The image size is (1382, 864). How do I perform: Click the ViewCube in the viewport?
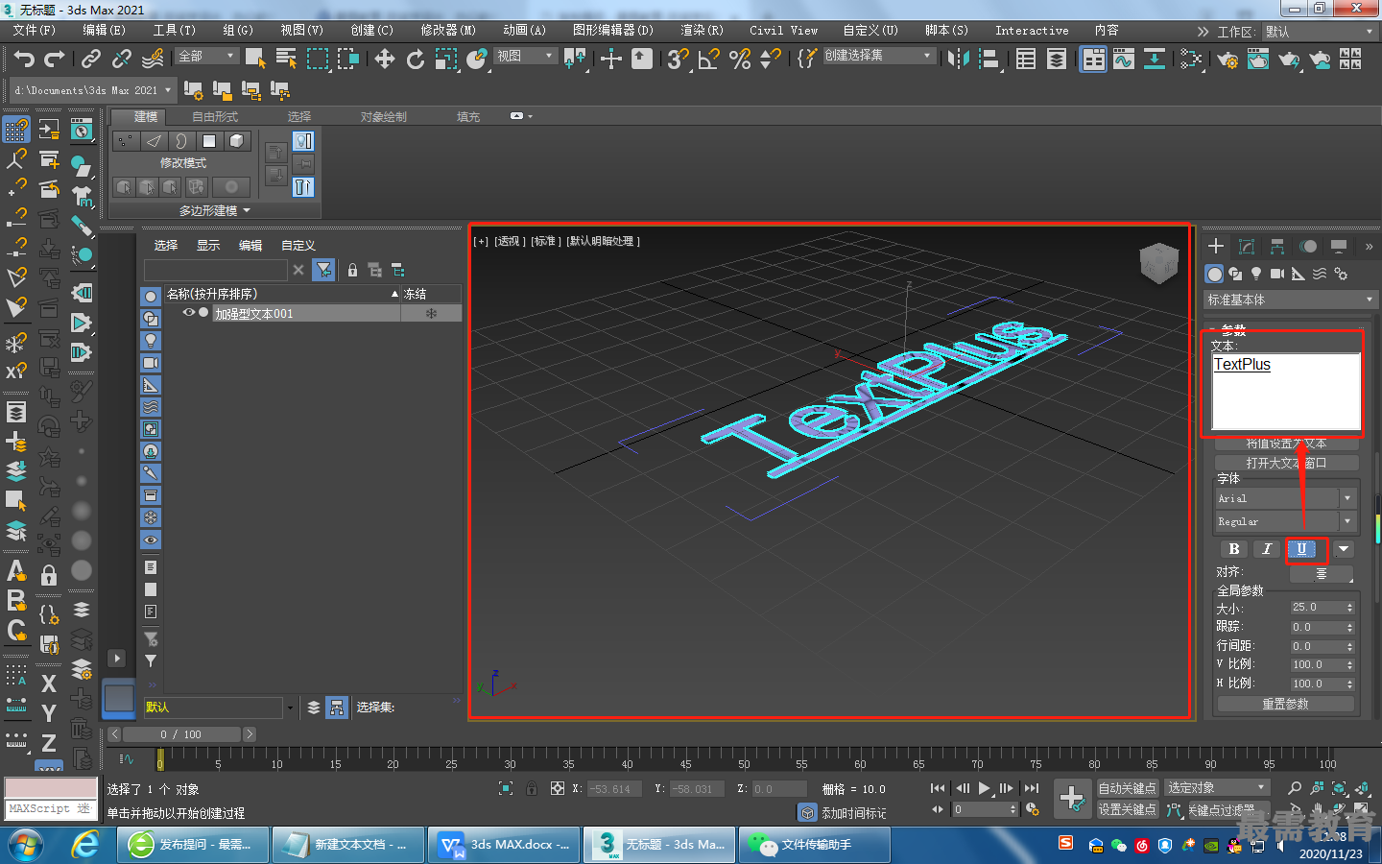click(x=1158, y=262)
